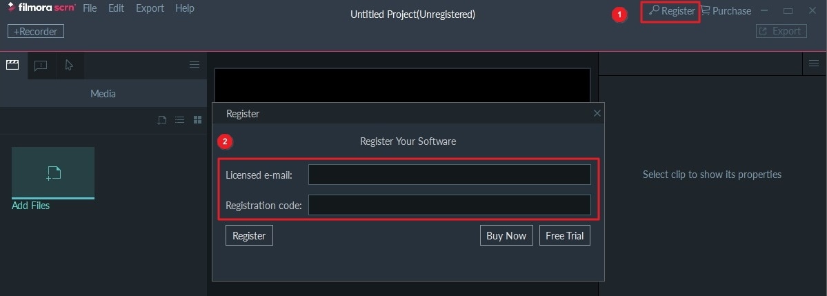
Task: Click the Purchase shopping cart icon
Action: tap(706, 10)
